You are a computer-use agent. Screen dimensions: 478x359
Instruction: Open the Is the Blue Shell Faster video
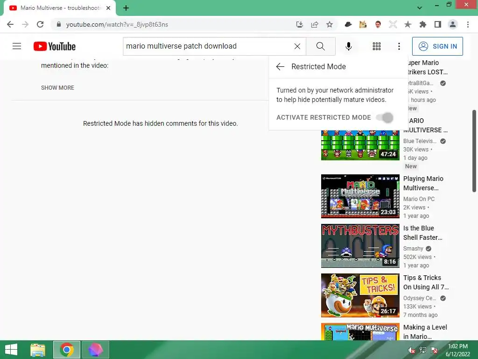click(423, 233)
